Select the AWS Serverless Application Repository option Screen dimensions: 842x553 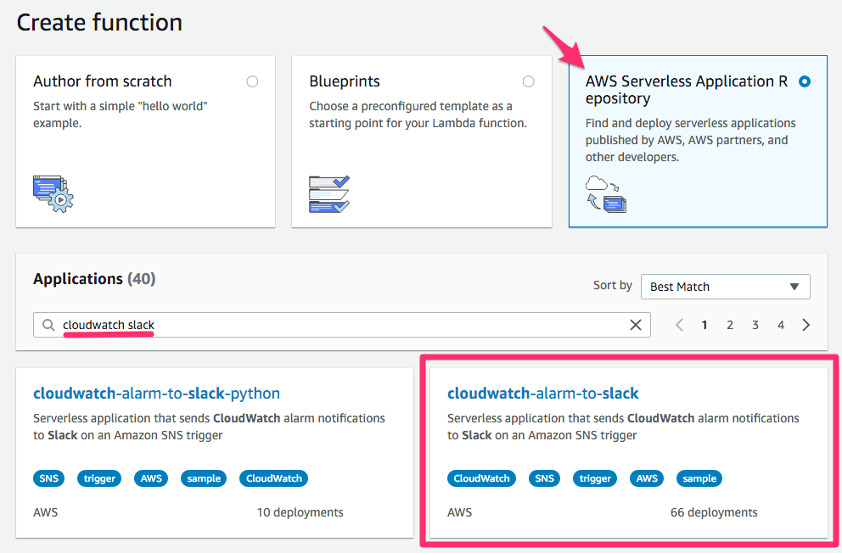[x=805, y=81]
